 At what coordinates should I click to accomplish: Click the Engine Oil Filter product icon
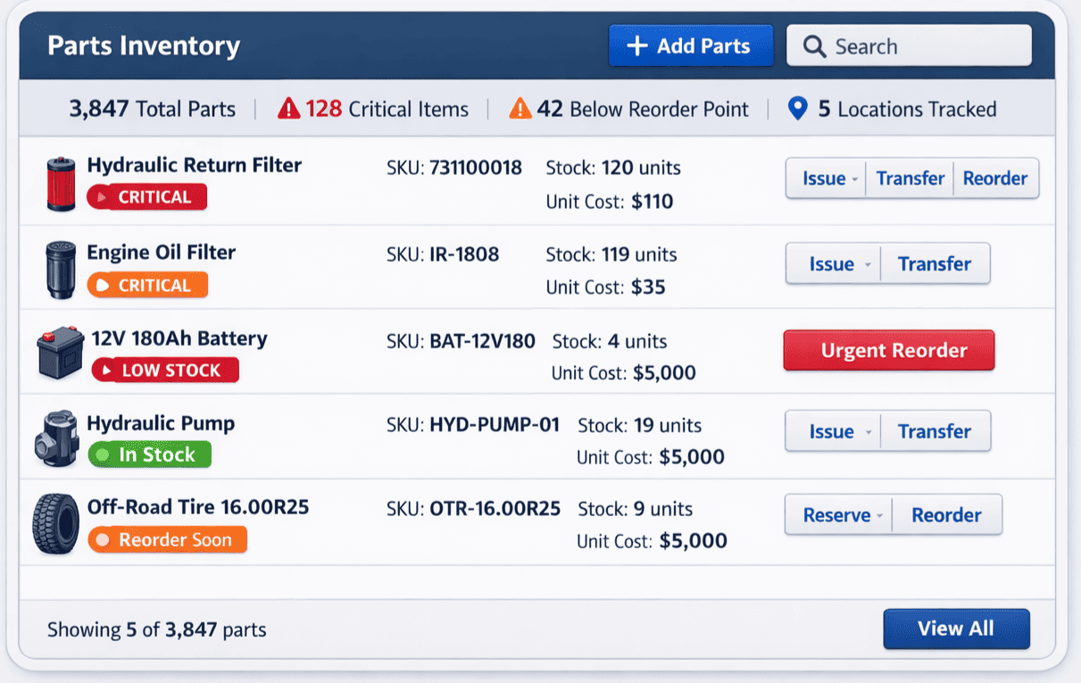point(59,268)
